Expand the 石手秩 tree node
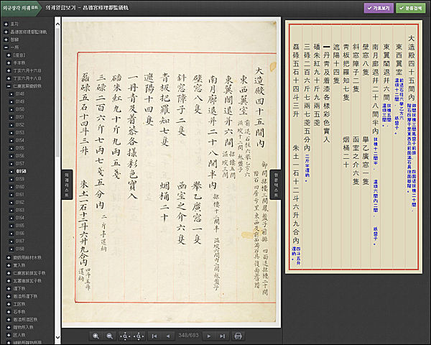Screen dimensions: 431x345 (x=9, y=312)
